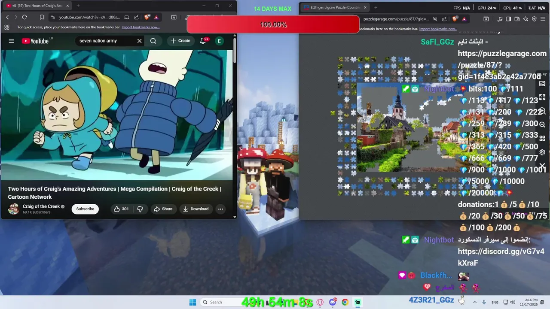This screenshot has height=309, width=550.
Task: Open Brave Shields in YouTube window
Action: pos(147,17)
